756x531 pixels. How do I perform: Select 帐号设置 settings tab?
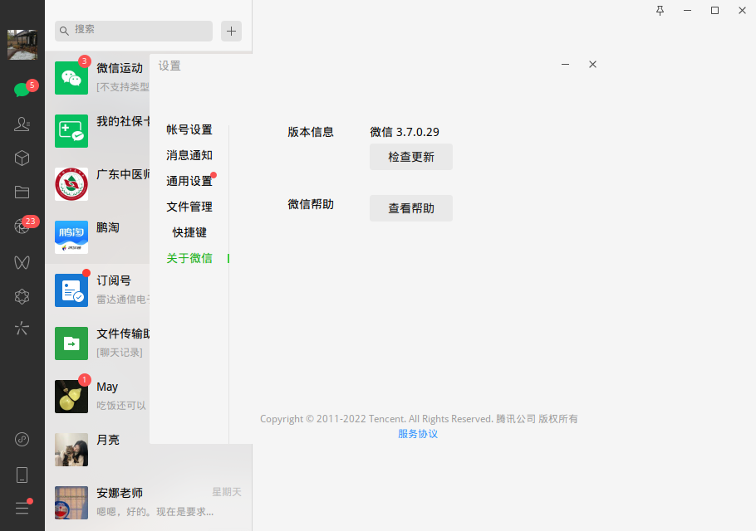coord(189,130)
